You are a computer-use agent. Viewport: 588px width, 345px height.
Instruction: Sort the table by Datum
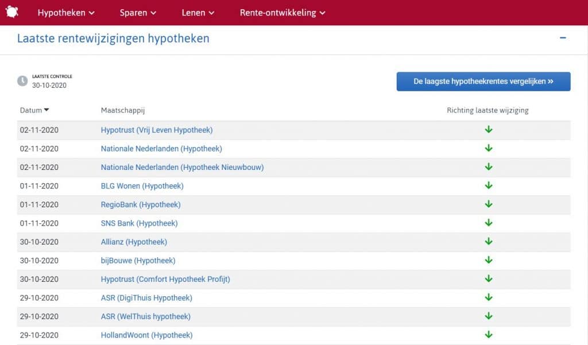34,110
